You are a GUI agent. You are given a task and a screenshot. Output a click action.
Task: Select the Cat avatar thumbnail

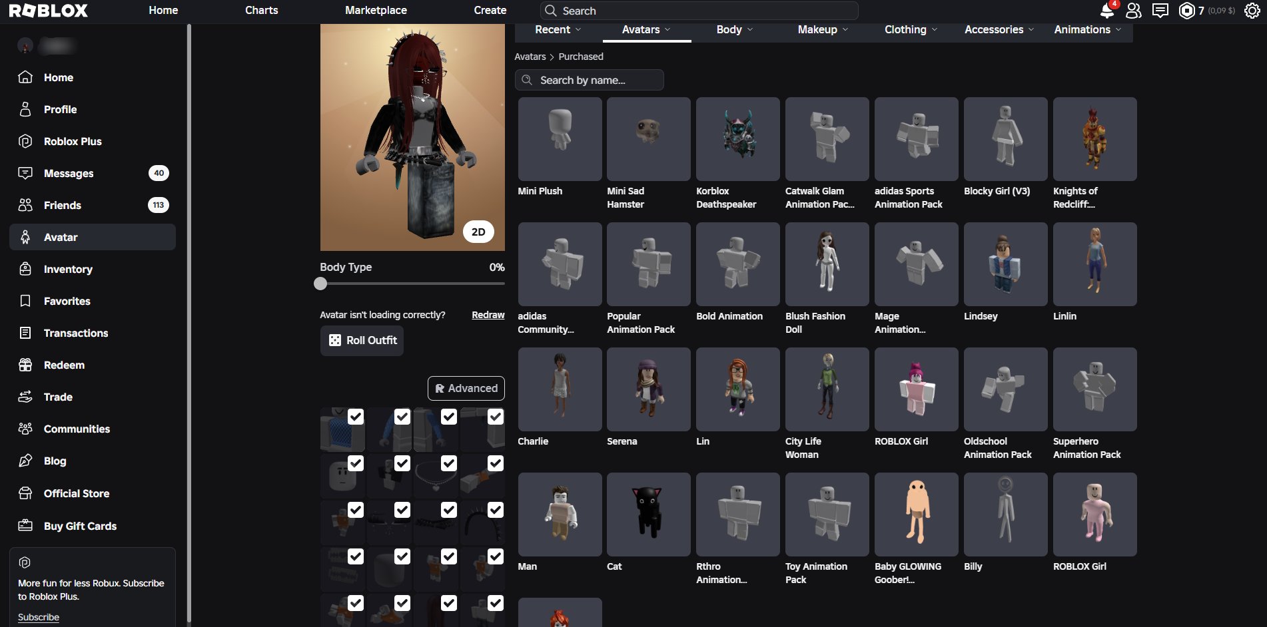point(649,515)
